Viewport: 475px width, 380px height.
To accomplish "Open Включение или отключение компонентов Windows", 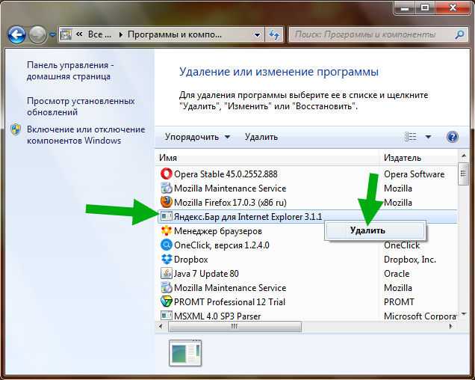I will (x=86, y=135).
